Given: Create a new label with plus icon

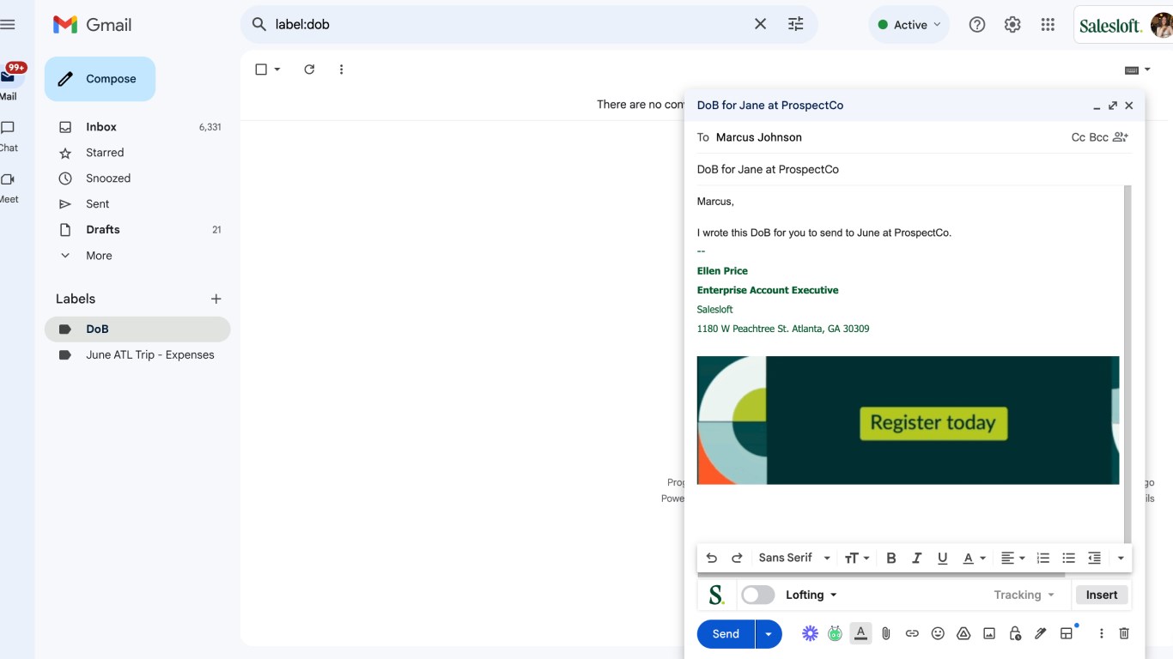Looking at the screenshot, I should (216, 299).
